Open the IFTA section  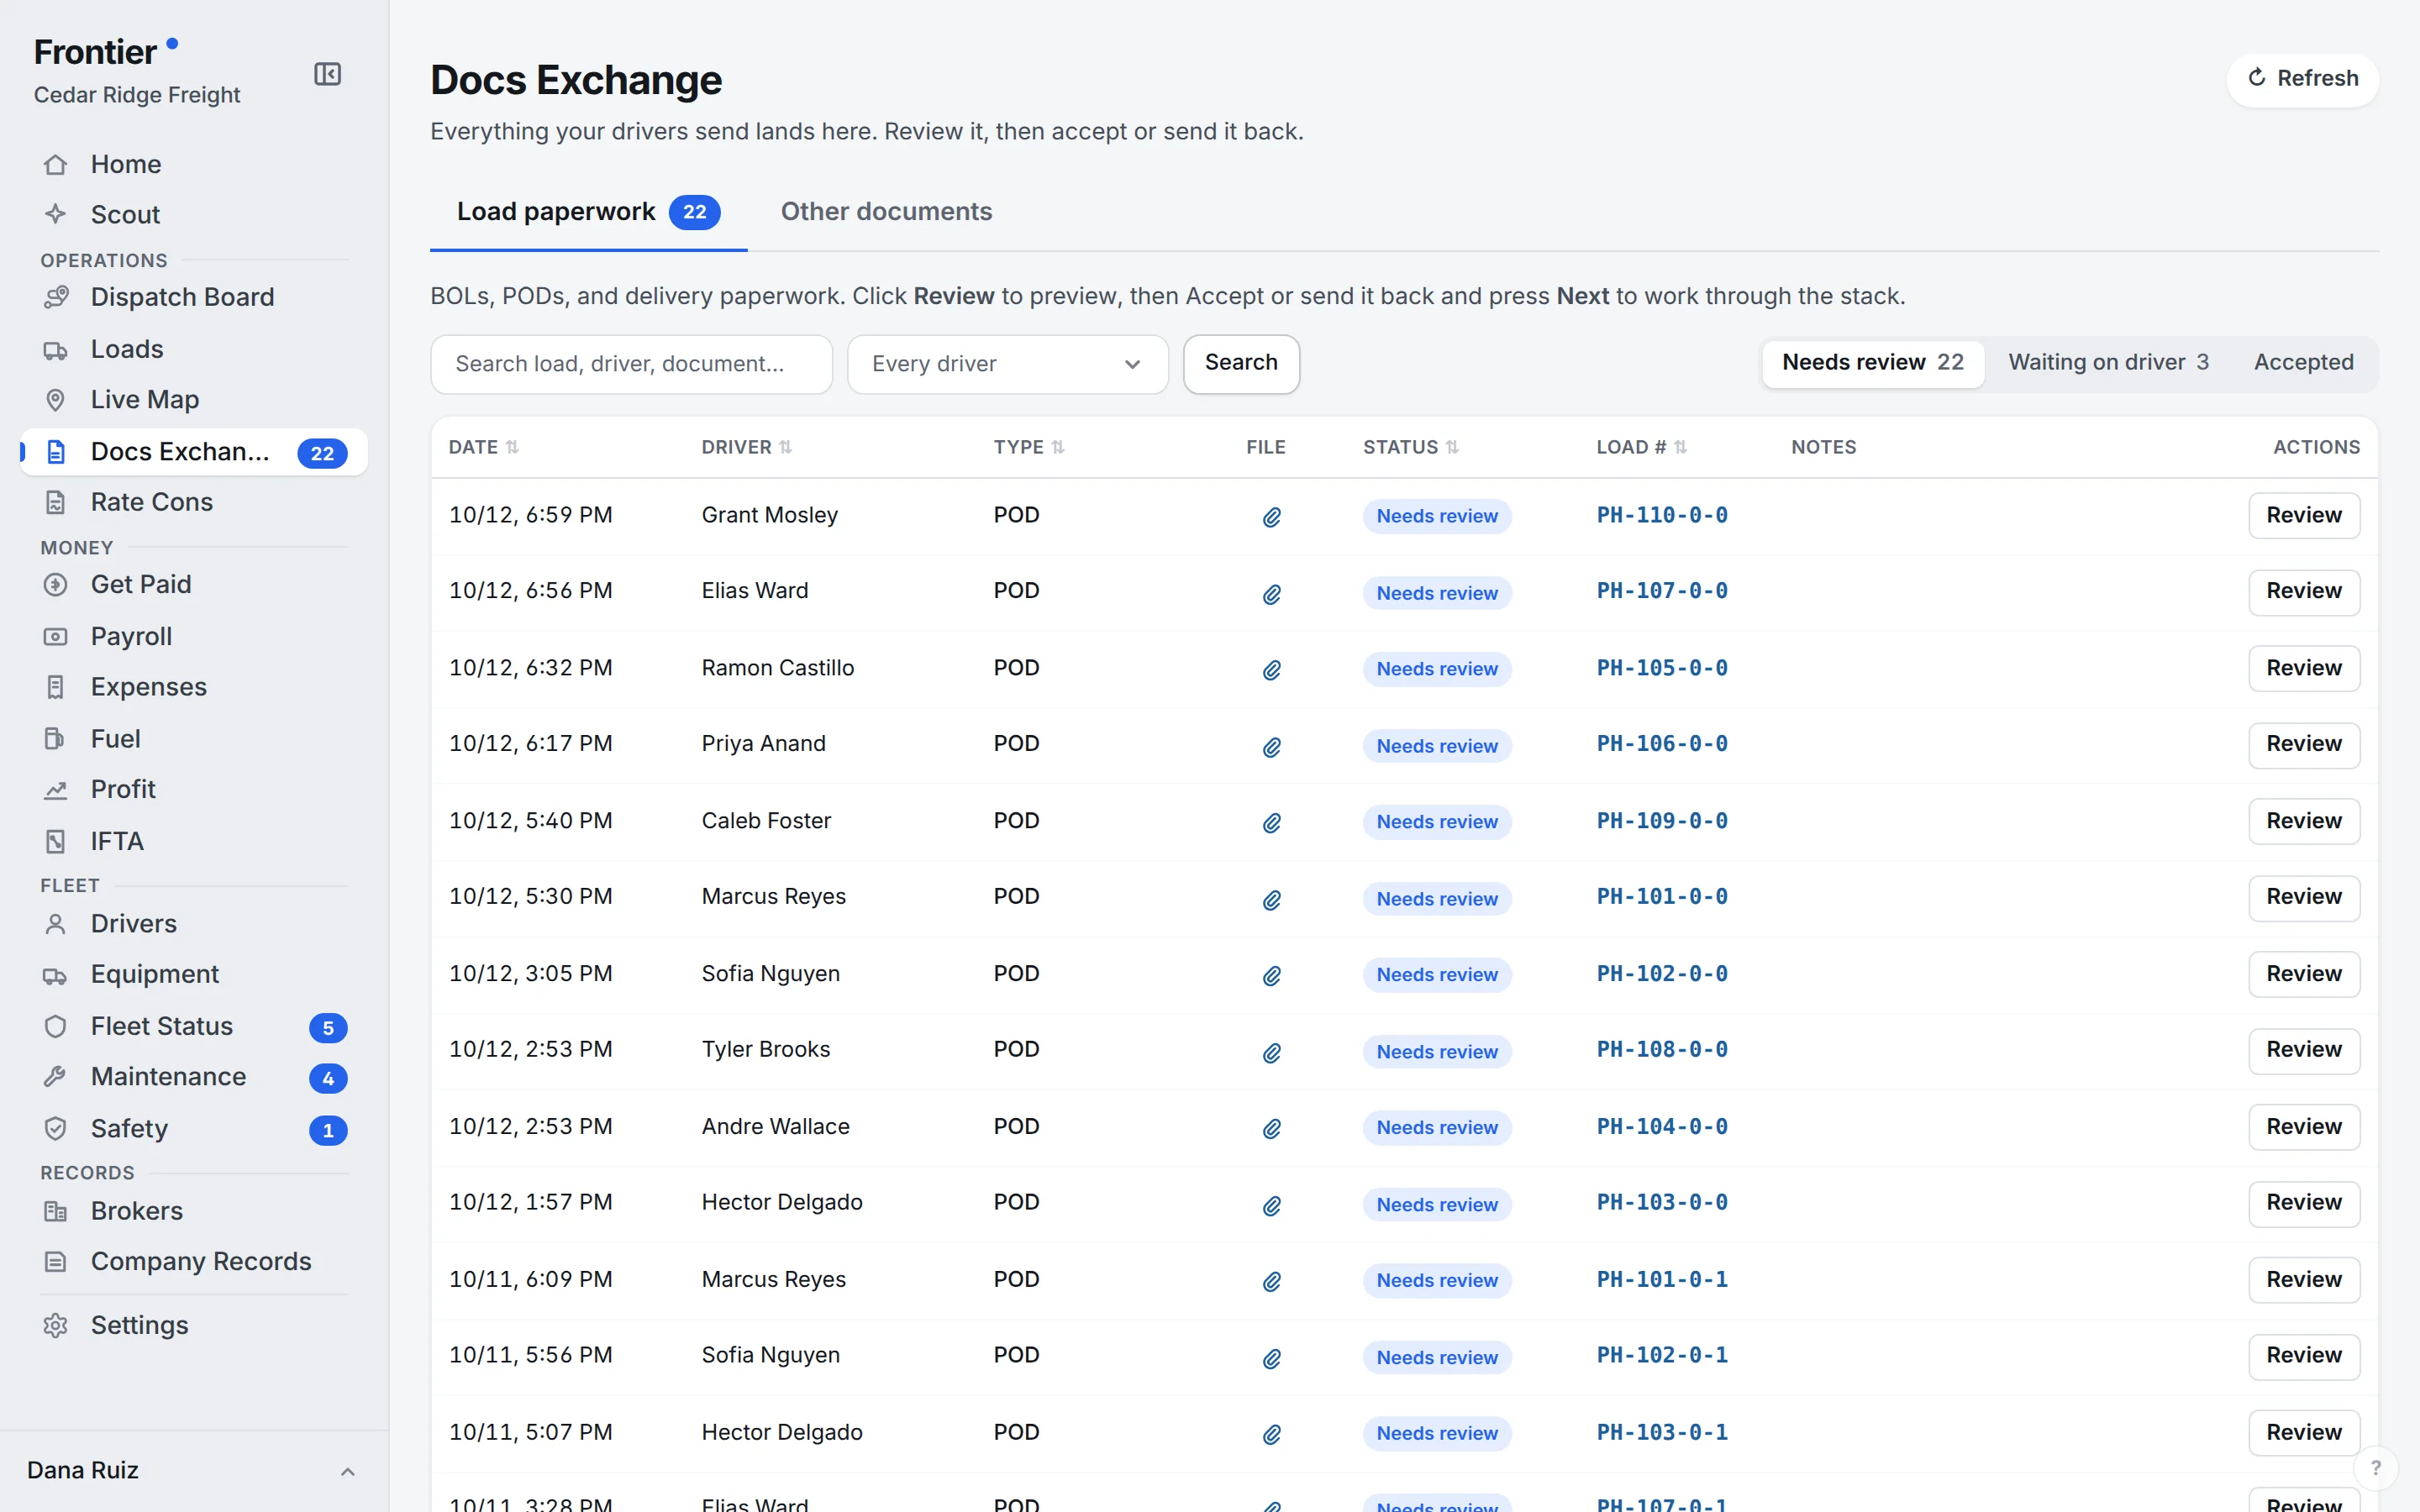pyautogui.click(x=193, y=841)
